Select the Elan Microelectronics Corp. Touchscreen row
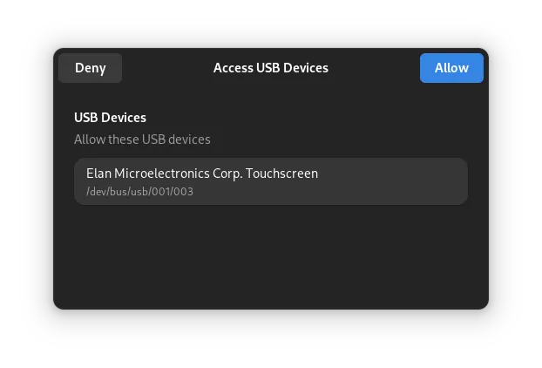The height and width of the screenshot is (368, 542). [271, 181]
